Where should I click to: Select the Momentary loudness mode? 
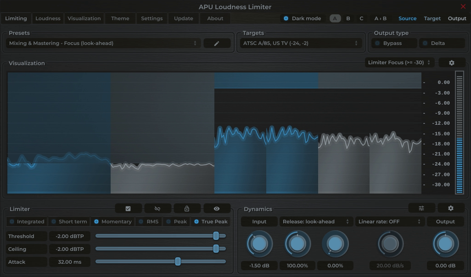click(x=112, y=221)
